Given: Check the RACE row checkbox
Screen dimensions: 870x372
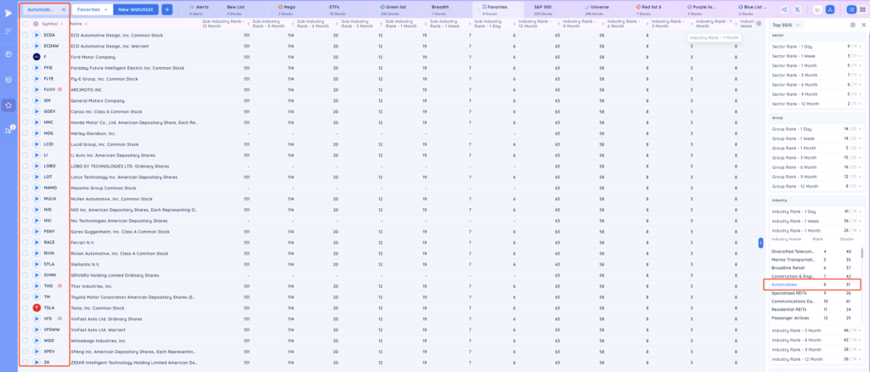Looking at the screenshot, I should tap(25, 242).
